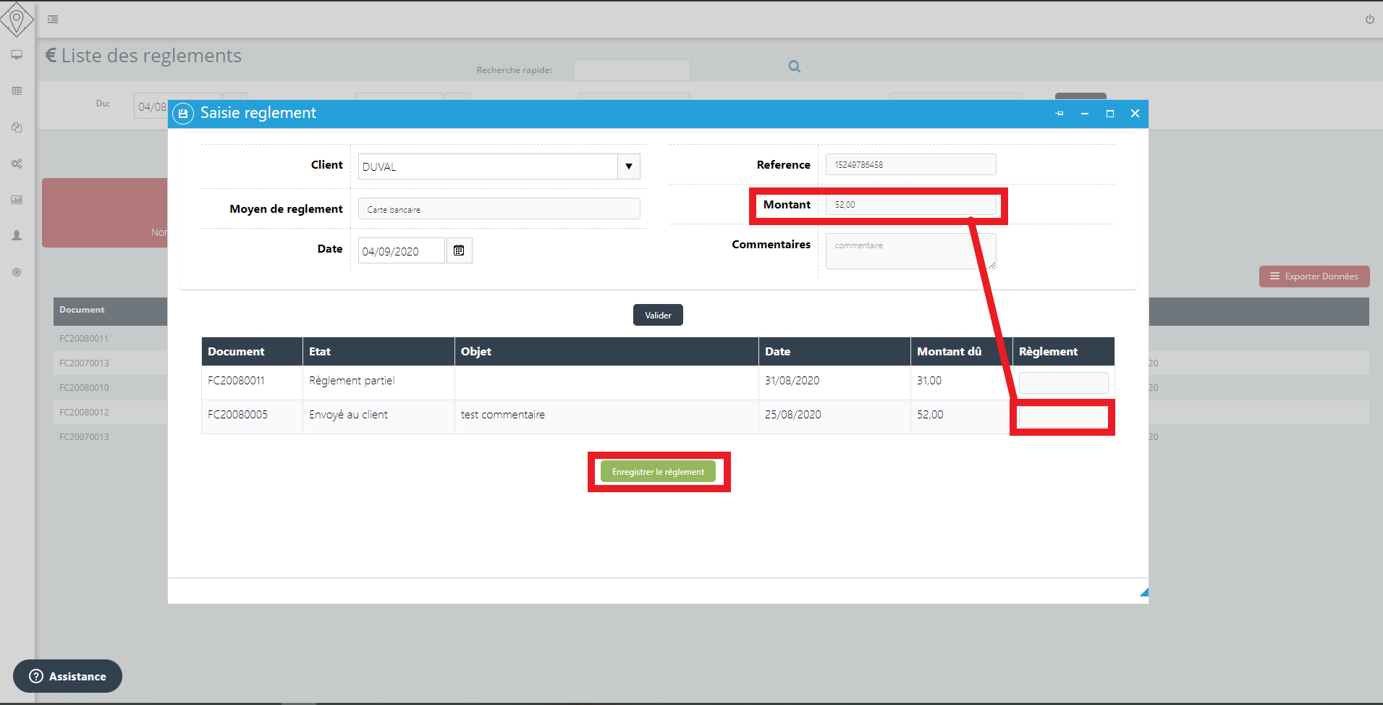Open the Moyen de reglement selector
This screenshot has width=1383, height=705.
[499, 209]
